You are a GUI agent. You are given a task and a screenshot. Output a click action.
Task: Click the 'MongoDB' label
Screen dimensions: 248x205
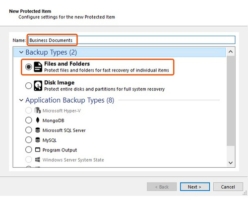tap(53, 121)
